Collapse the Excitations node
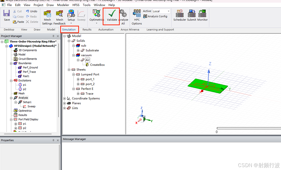The height and width of the screenshot is (170, 281). [x=11, y=81]
